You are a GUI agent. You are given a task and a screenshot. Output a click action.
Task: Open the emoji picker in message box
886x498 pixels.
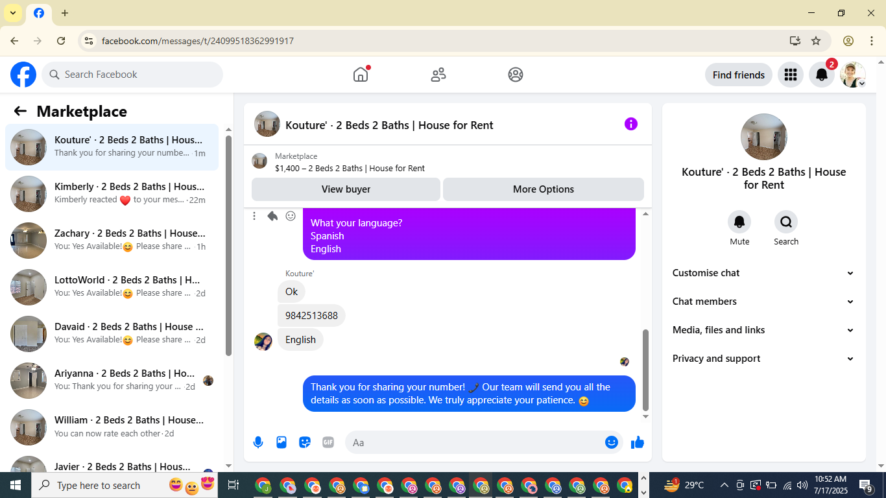611,442
